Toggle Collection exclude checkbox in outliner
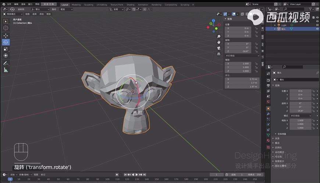Viewport: 320px width, 183px height. coord(313,18)
